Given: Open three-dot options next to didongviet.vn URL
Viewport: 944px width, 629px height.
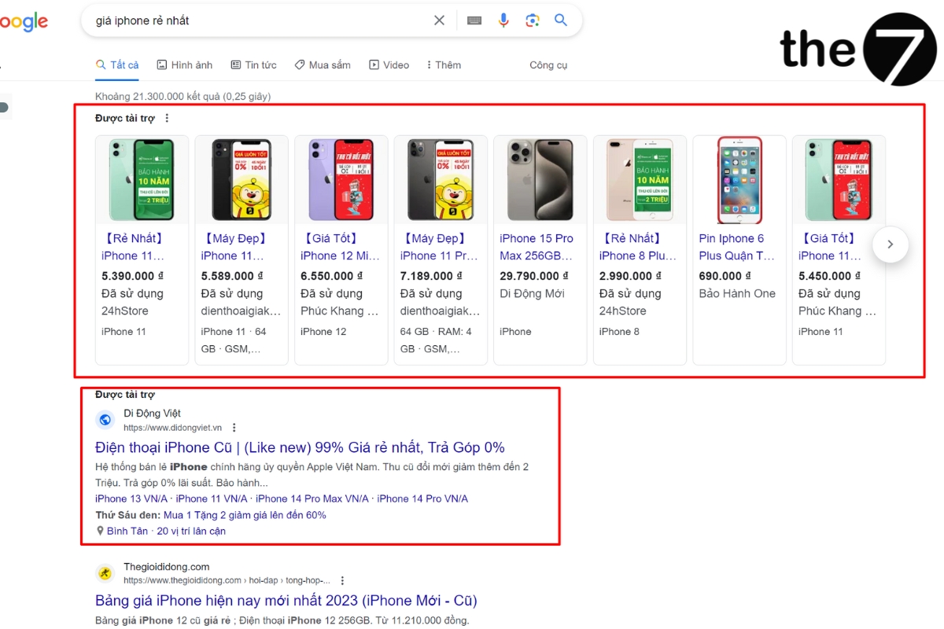Looking at the screenshot, I should [234, 427].
